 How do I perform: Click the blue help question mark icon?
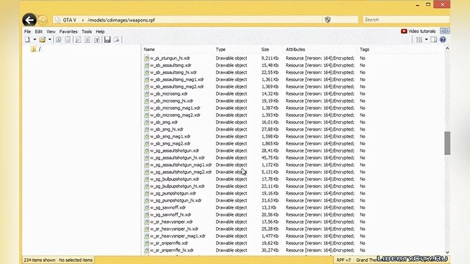(443, 40)
